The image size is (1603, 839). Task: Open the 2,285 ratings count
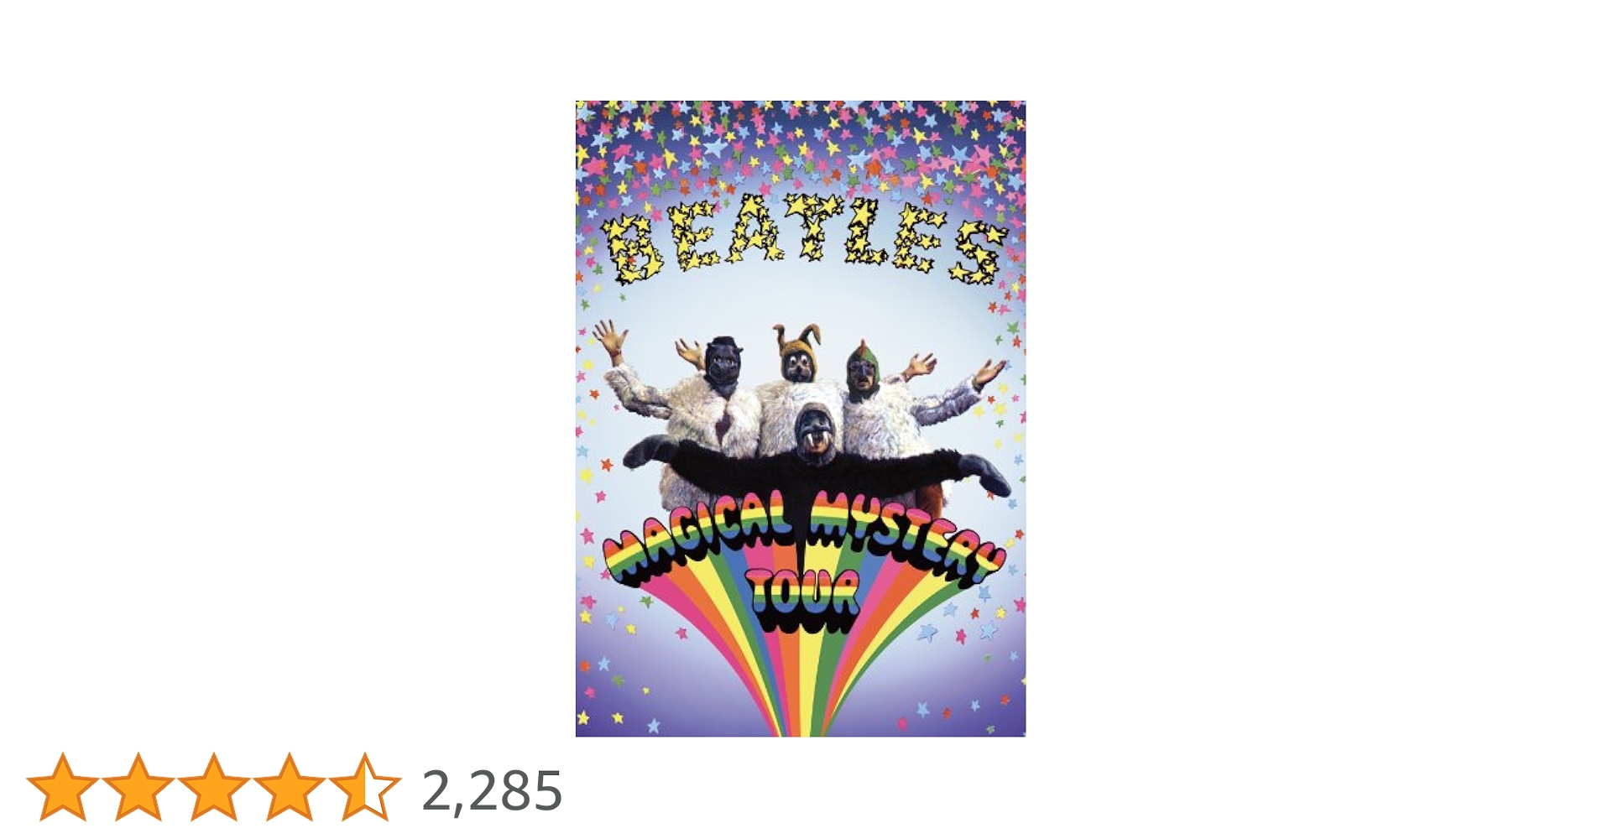click(492, 791)
